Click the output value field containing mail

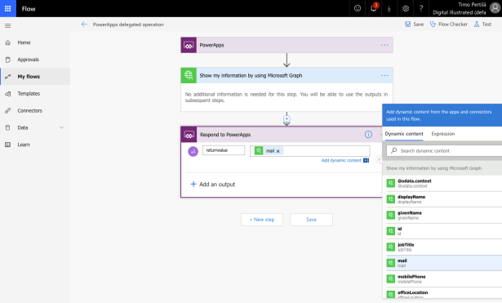[x=309, y=151]
